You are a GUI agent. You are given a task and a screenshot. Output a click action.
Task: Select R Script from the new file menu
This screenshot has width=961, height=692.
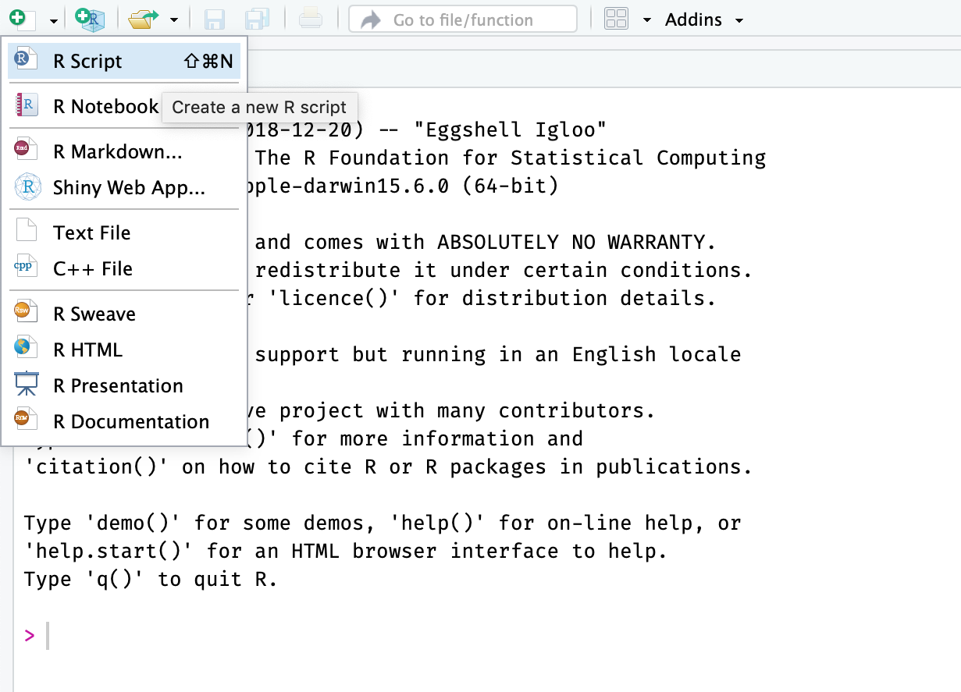125,61
